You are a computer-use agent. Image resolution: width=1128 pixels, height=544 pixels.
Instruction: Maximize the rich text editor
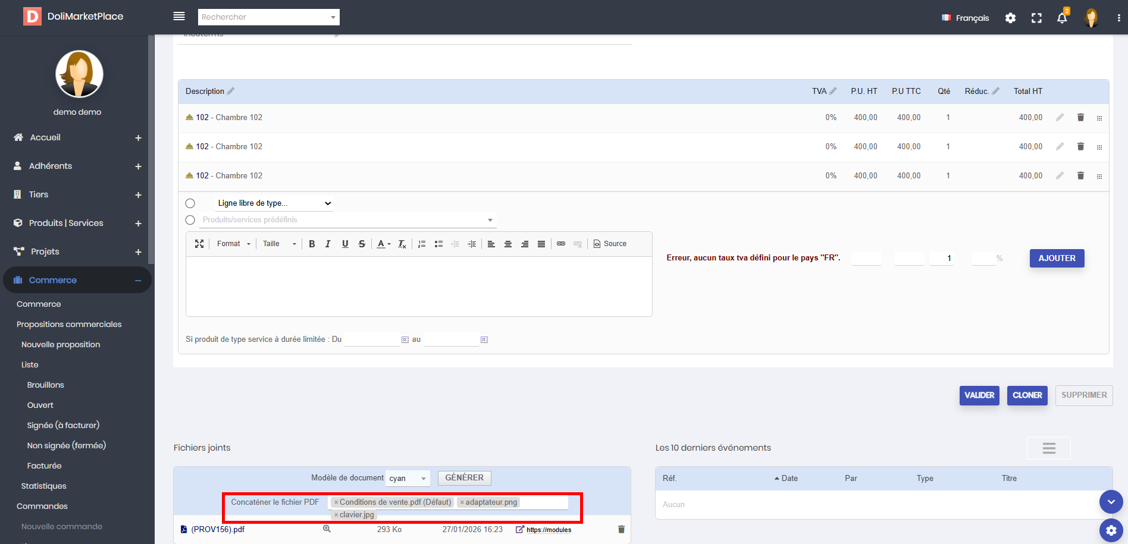pyautogui.click(x=199, y=244)
